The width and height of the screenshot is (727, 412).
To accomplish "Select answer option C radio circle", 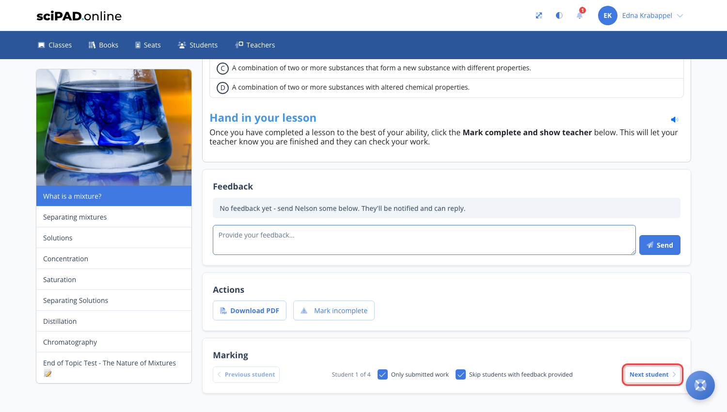I will point(222,68).
